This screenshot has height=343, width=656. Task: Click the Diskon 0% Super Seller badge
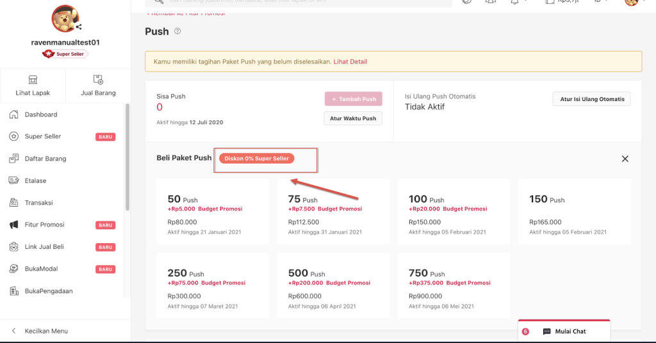(256, 158)
